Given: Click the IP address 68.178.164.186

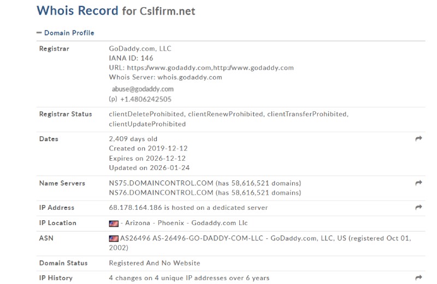Looking at the screenshot, I should (135, 208).
